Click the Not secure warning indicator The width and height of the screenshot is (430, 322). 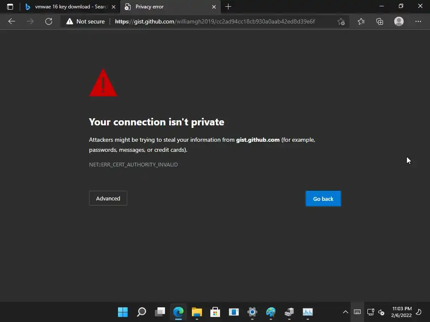(x=86, y=21)
